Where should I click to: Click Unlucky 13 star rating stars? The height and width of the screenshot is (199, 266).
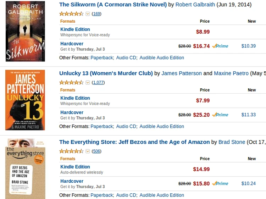point(71,83)
